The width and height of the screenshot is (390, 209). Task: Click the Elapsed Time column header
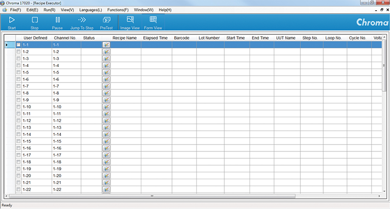(156, 38)
